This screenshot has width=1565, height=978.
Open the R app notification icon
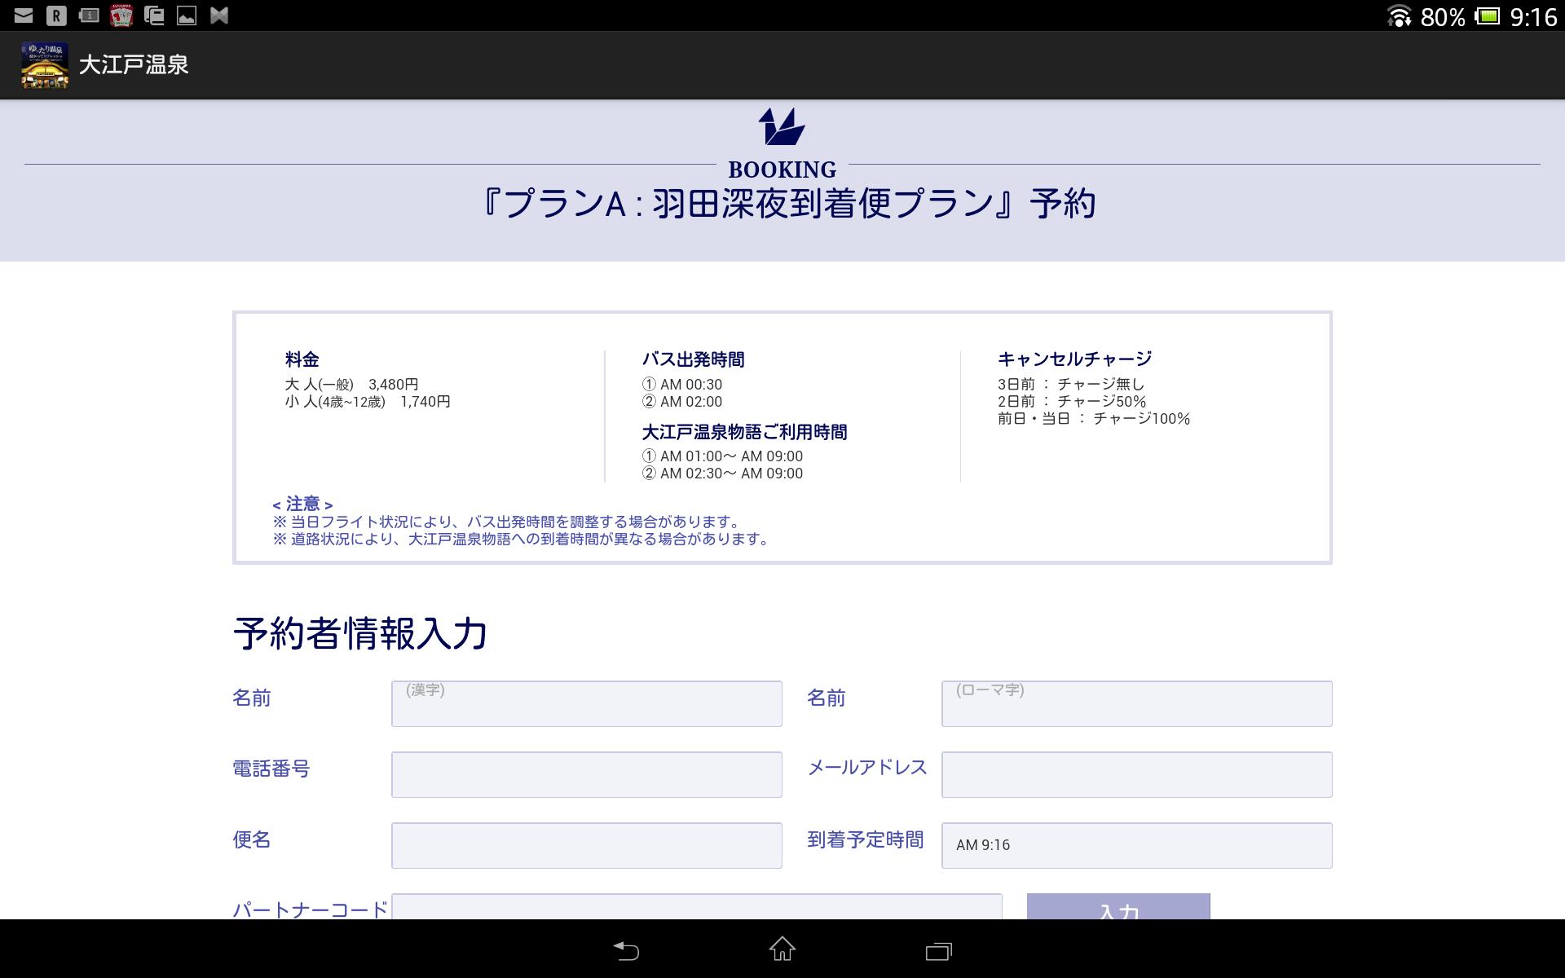[x=56, y=15]
